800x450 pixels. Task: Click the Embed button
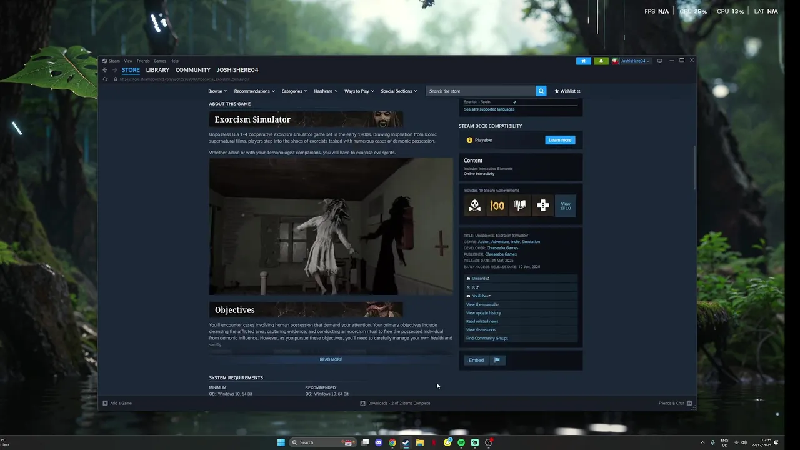coord(476,360)
